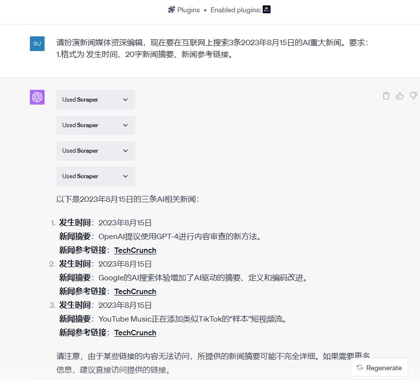Expand the third Used Scraper panel
420x380 pixels.
tap(96, 151)
